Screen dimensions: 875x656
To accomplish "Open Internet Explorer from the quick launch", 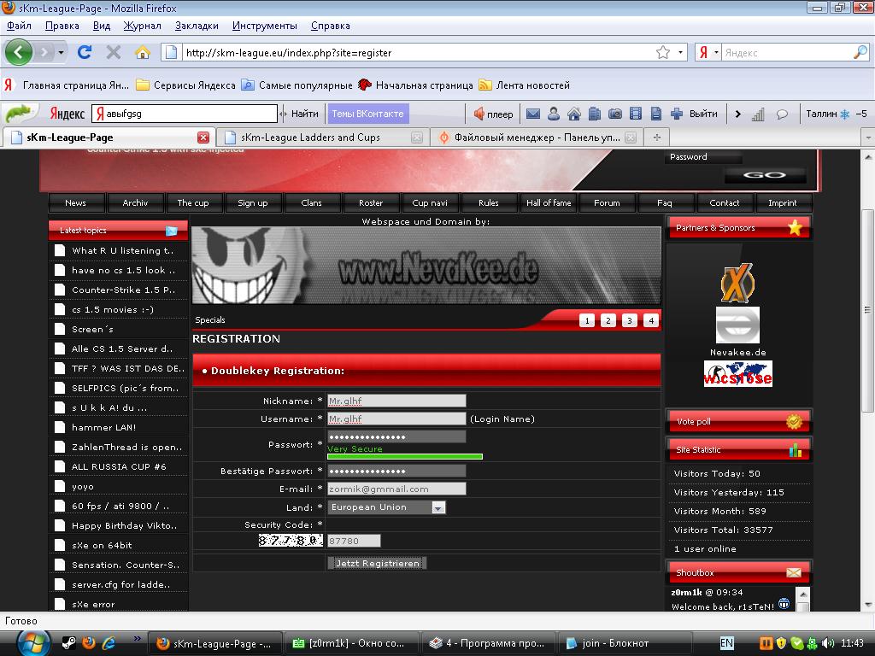I will pos(109,643).
